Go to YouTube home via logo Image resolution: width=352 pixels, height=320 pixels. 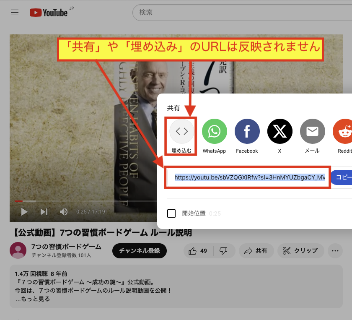(49, 13)
